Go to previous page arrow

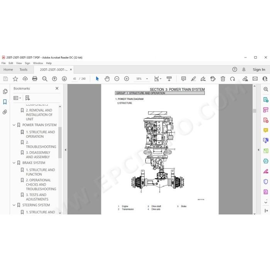point(55,79)
